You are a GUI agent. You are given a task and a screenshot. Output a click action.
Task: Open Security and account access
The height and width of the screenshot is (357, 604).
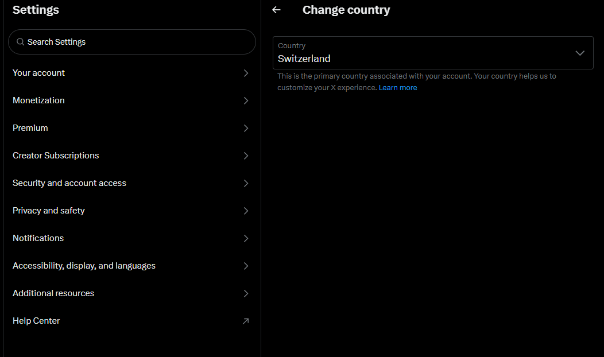click(131, 183)
